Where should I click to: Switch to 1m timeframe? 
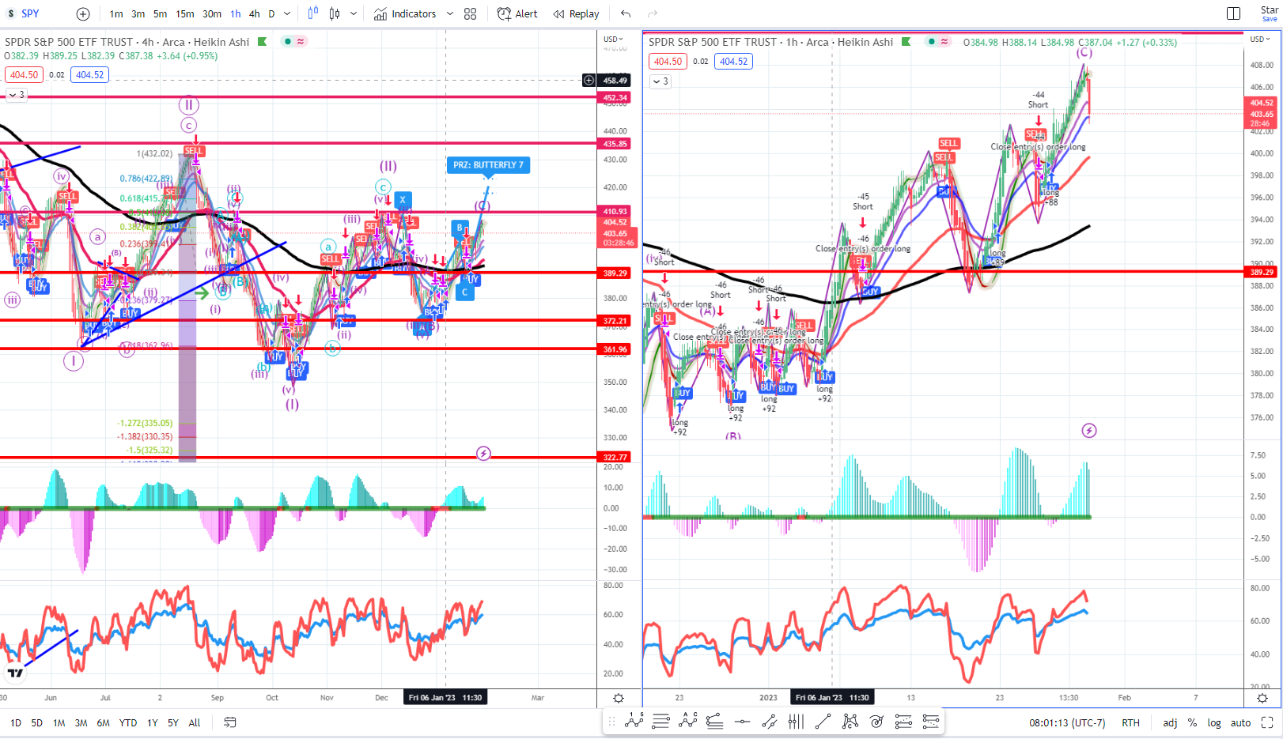pos(116,13)
